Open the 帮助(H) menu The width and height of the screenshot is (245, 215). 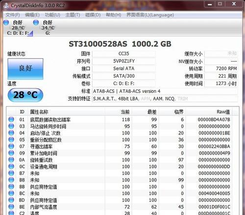point(114,15)
